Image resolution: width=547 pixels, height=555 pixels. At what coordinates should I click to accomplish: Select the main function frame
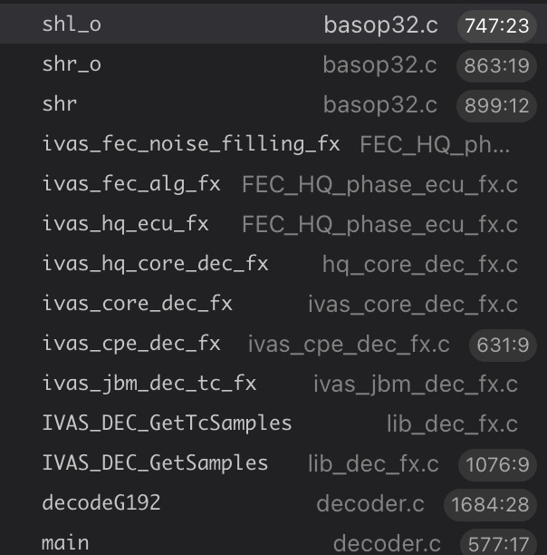[65, 542]
